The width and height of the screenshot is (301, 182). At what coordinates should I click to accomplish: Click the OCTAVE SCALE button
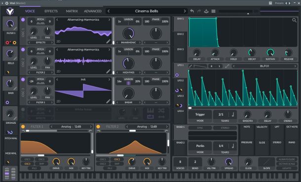(287, 164)
